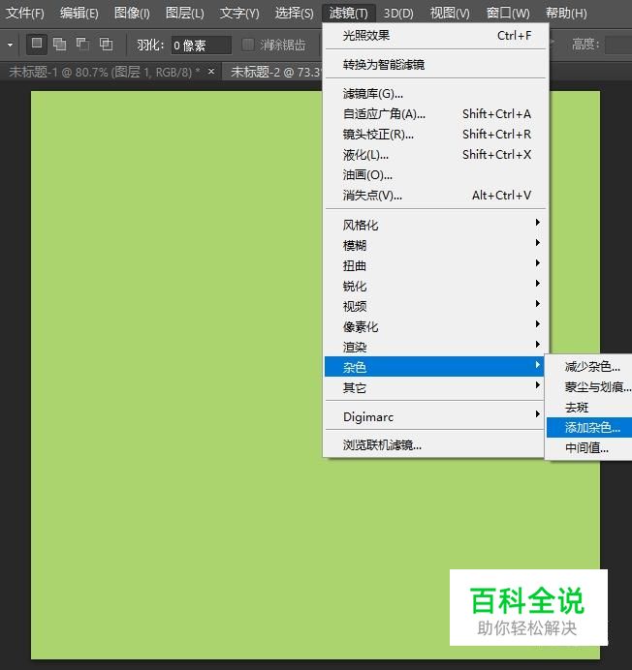Choose 去斑 in submenu

pos(589,408)
